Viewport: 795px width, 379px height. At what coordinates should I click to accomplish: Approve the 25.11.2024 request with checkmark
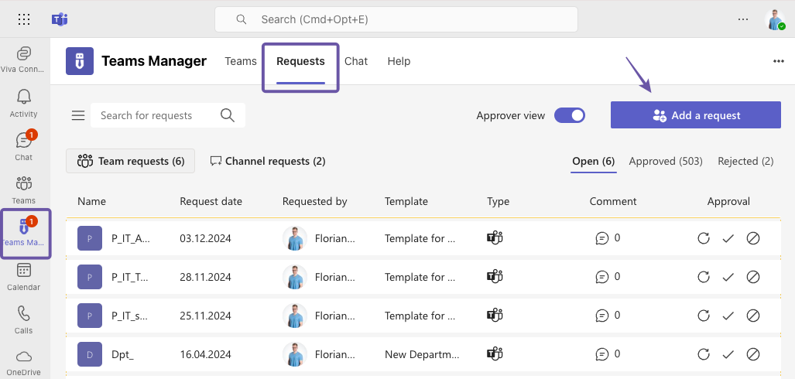point(728,316)
